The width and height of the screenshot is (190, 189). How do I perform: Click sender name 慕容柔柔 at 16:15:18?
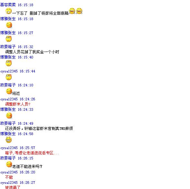pyautogui.click(x=8, y=5)
